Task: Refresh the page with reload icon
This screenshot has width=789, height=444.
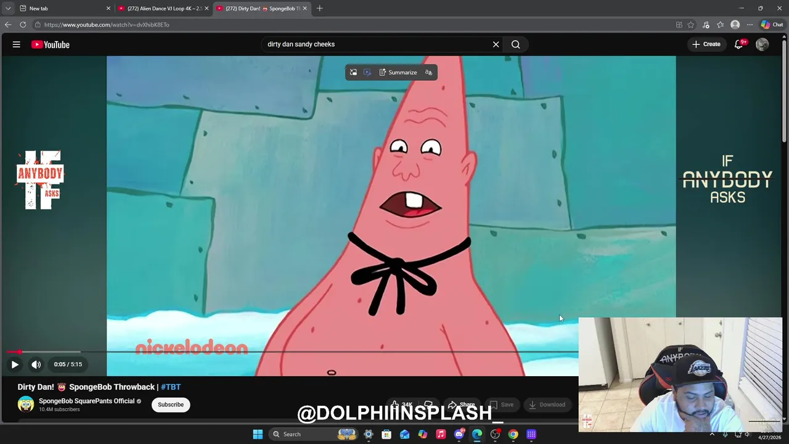Action: [x=23, y=25]
